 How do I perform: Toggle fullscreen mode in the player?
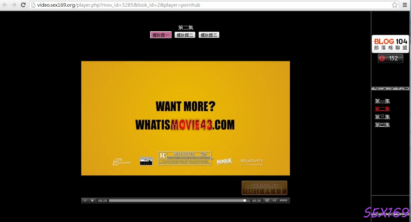(x=267, y=200)
